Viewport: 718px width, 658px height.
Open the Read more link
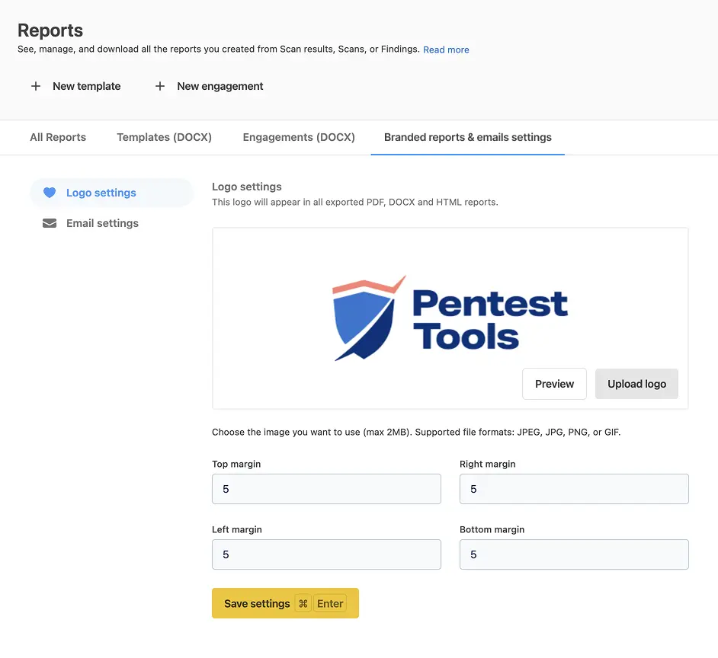point(446,50)
